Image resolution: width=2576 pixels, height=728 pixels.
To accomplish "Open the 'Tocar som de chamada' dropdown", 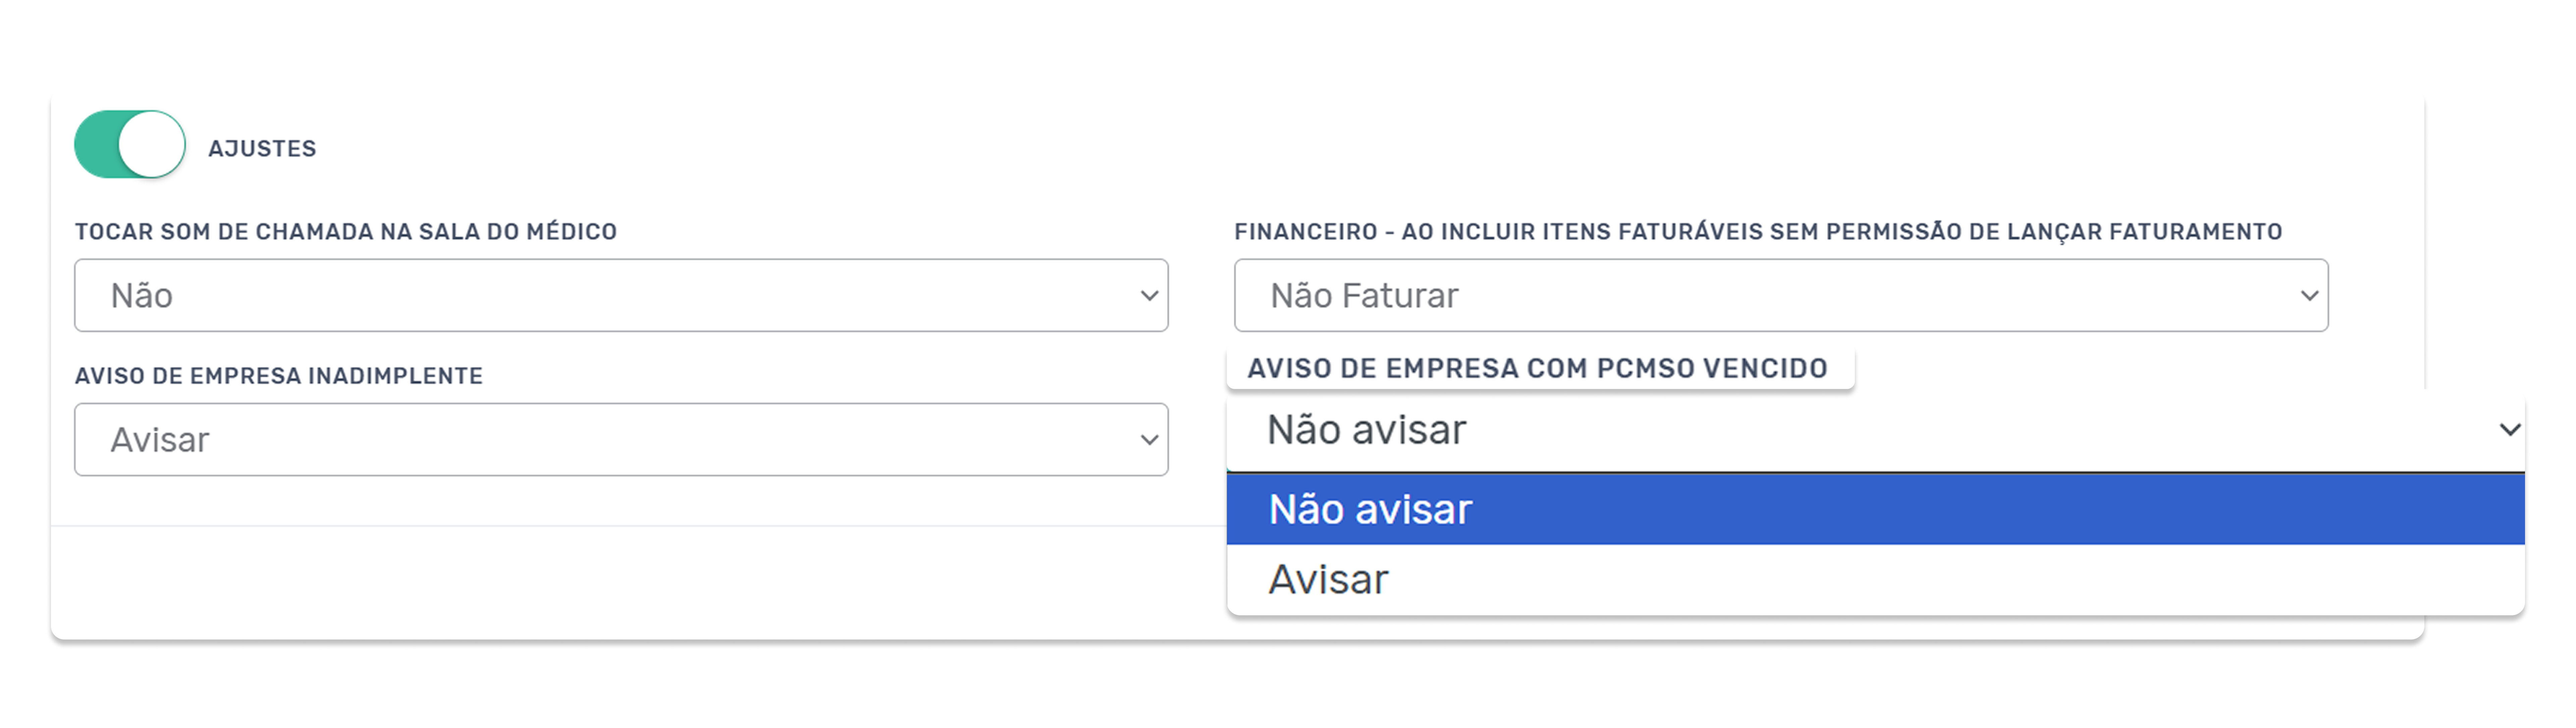I will click(620, 296).
